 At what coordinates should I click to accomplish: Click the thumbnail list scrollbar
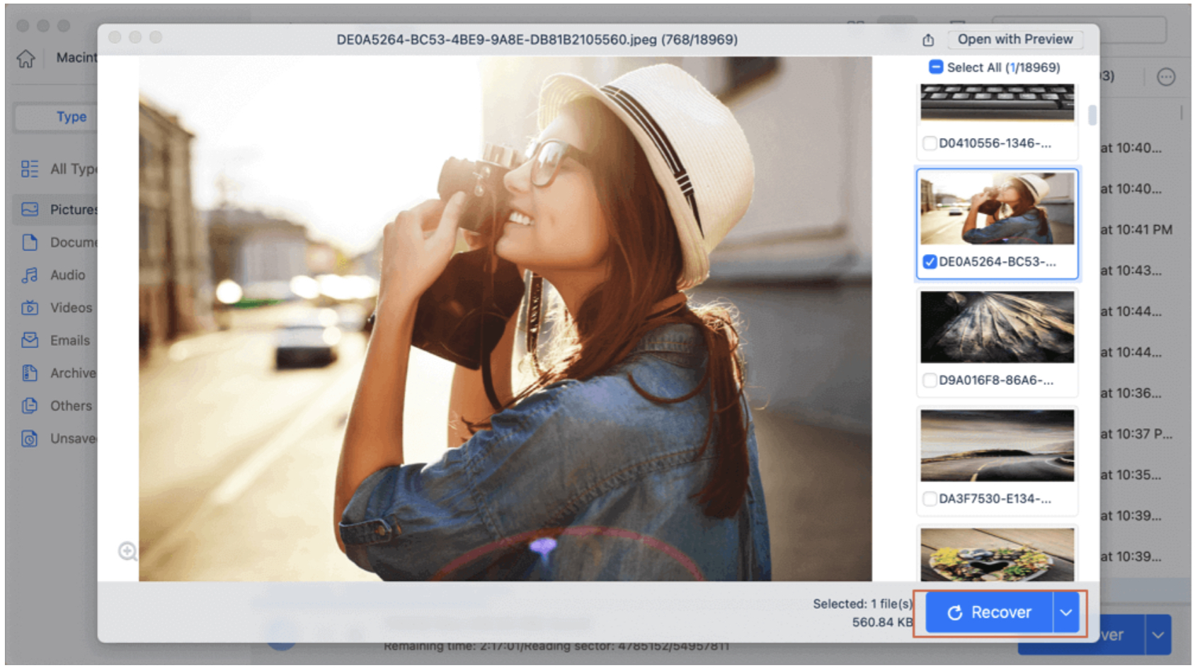pos(1092,115)
